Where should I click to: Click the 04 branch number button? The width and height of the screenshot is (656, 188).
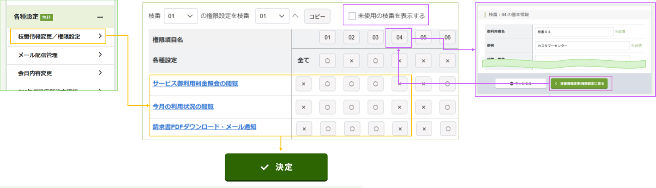click(399, 37)
